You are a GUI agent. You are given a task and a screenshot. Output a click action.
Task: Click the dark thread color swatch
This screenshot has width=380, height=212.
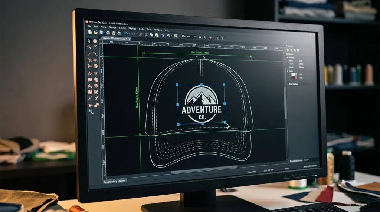pyautogui.click(x=293, y=77)
